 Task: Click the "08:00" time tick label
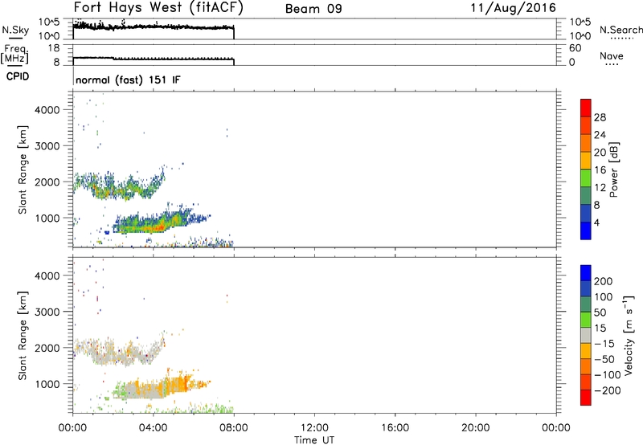coord(234,428)
